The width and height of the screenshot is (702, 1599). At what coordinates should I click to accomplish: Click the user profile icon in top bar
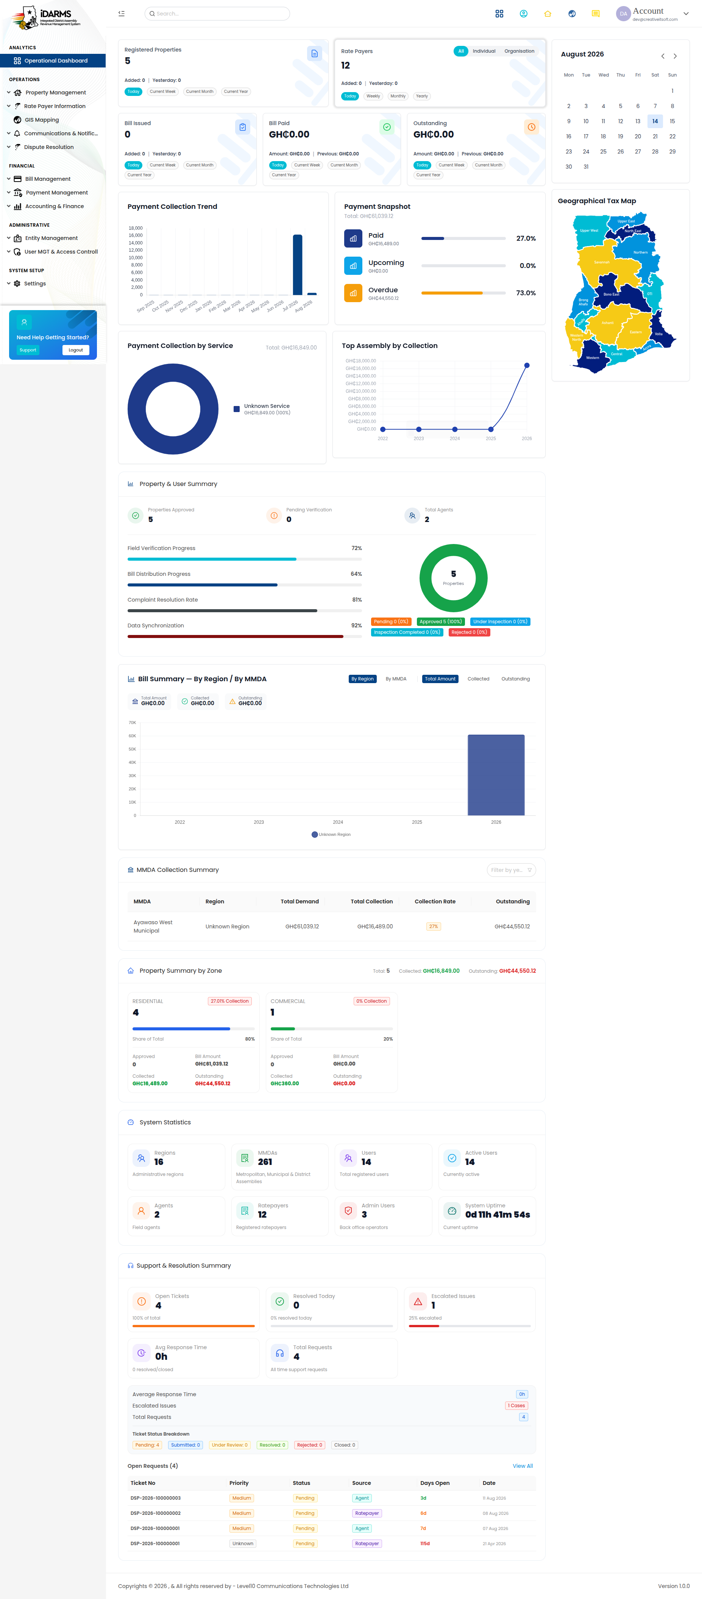(x=523, y=14)
